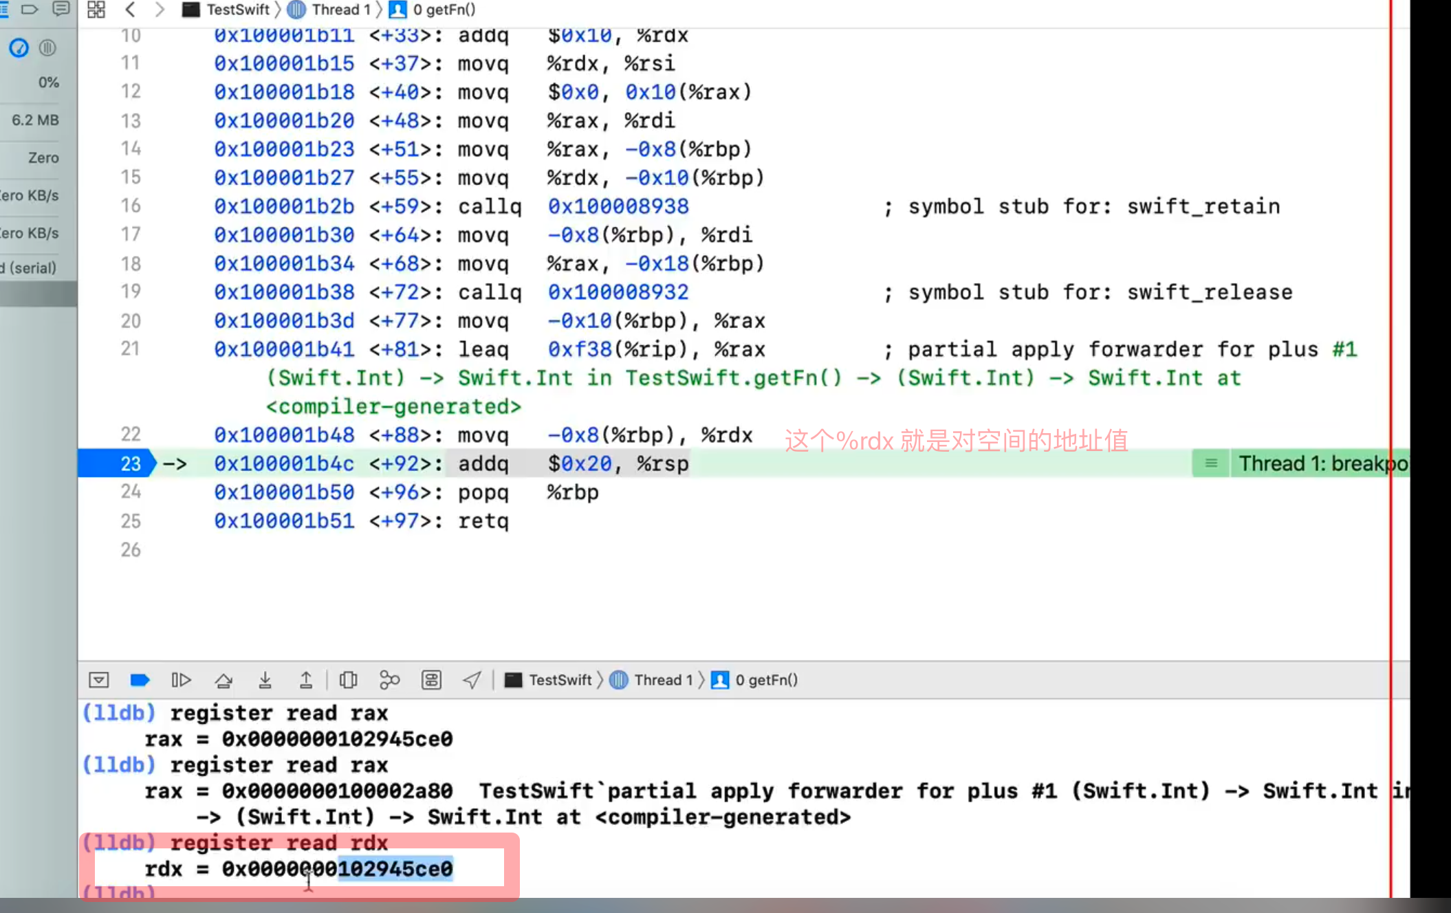Click Thread 1 breakpoint annotation banner
1451x913 pixels.
coord(1307,464)
